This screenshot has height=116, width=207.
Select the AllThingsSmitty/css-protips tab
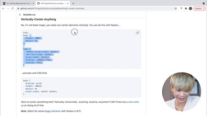pyautogui.click(x=53, y=4)
